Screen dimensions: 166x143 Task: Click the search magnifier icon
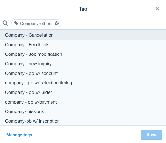[x=5, y=23]
